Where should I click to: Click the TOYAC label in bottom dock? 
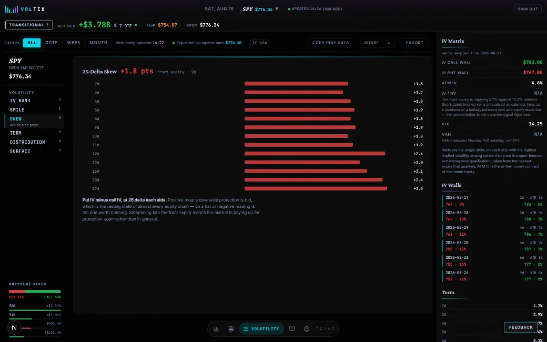pyautogui.click(x=325, y=329)
